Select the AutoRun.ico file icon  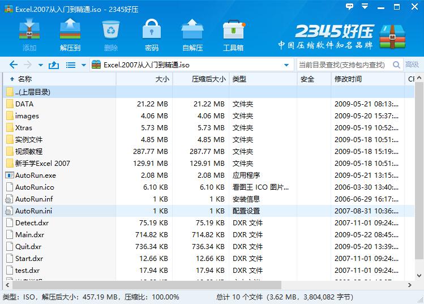click(10, 187)
